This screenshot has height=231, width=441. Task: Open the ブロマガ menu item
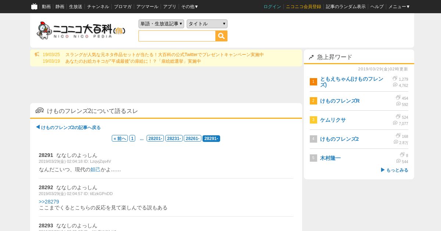click(x=123, y=7)
